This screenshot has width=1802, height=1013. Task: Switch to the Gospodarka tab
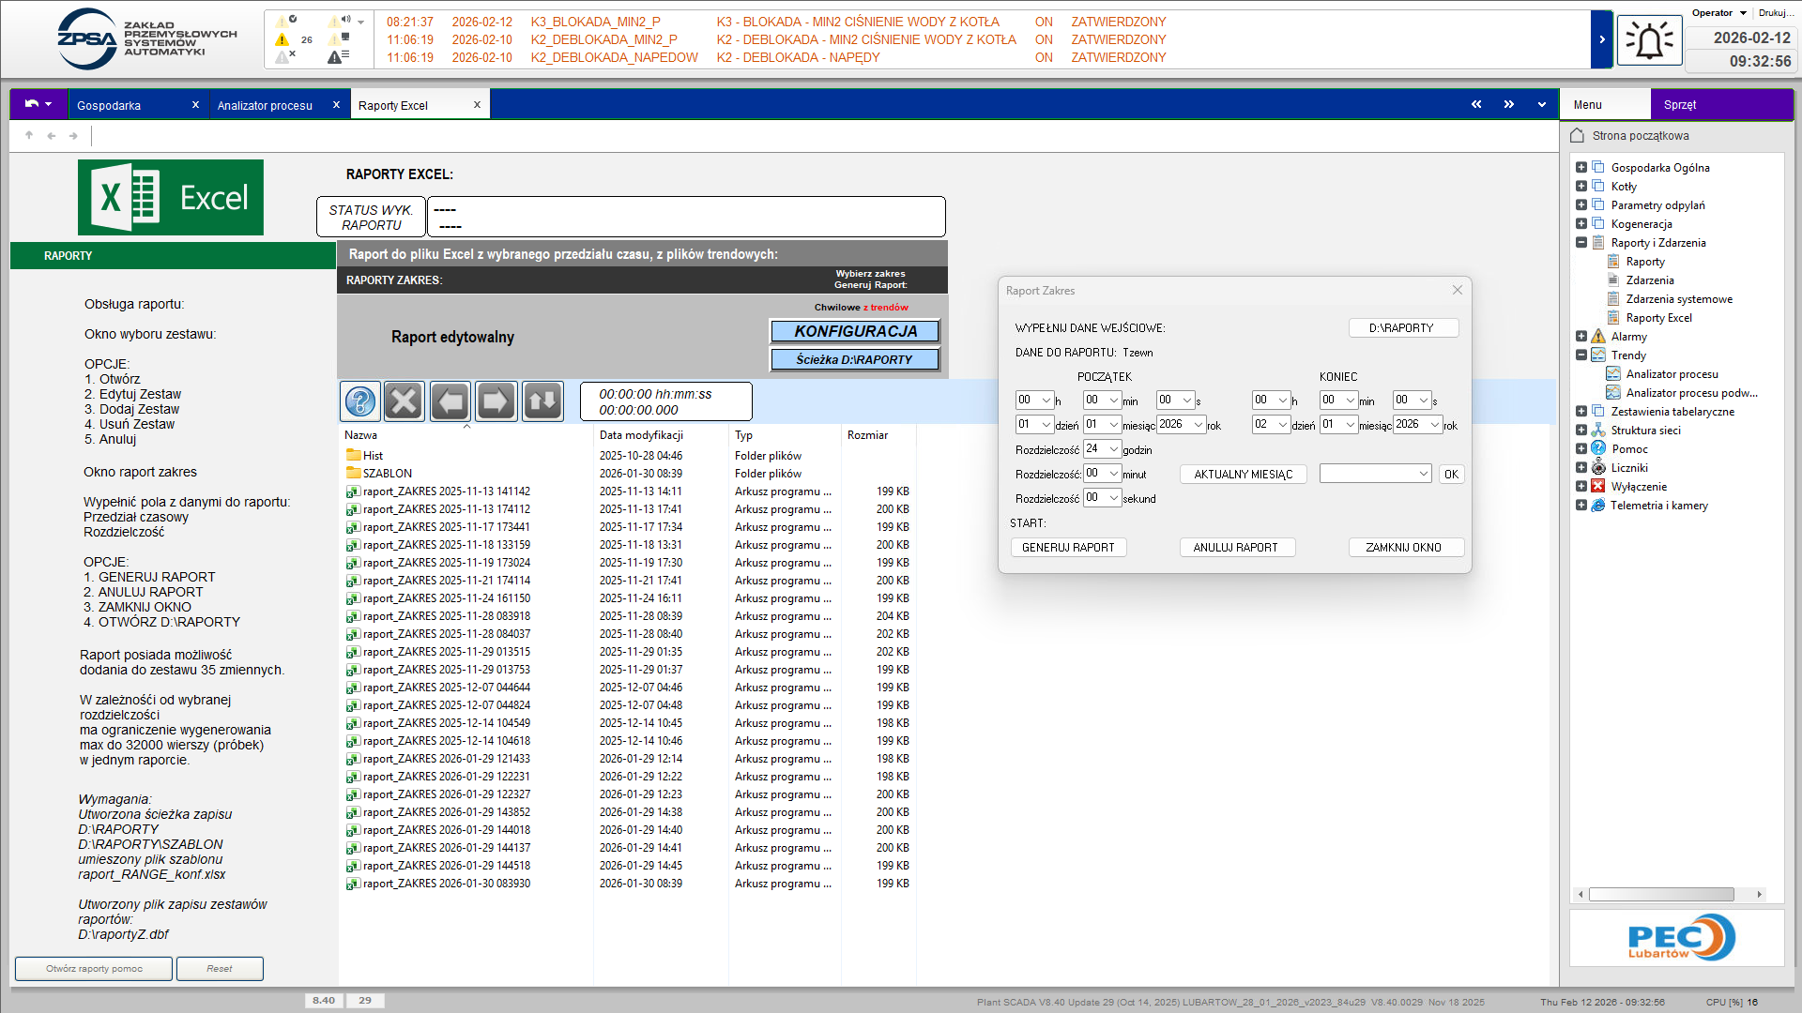coord(109,105)
